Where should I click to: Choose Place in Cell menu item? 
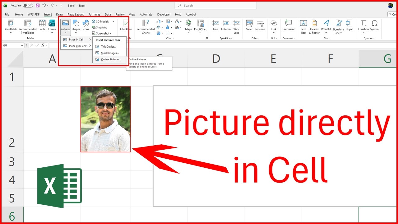pyautogui.click(x=77, y=40)
